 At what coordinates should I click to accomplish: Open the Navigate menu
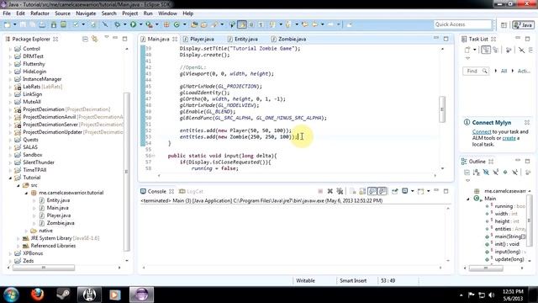click(86, 13)
